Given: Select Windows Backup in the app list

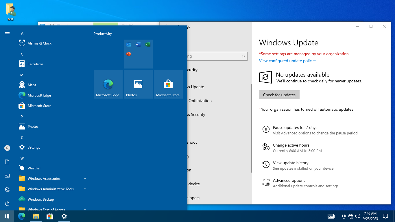Looking at the screenshot, I should (40, 199).
